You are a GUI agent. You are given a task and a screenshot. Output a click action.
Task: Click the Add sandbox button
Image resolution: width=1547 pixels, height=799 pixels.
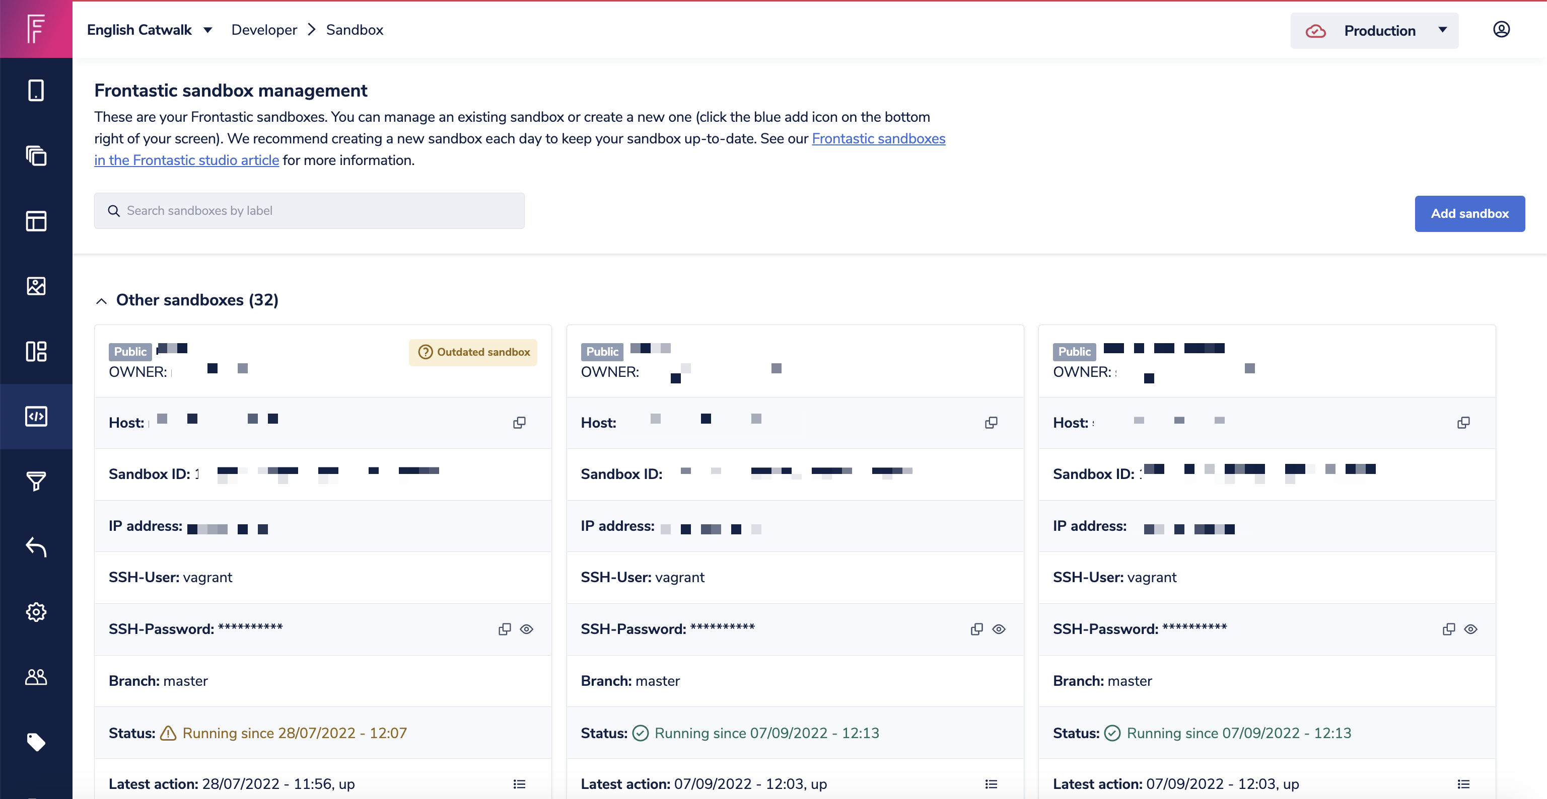[x=1469, y=213]
